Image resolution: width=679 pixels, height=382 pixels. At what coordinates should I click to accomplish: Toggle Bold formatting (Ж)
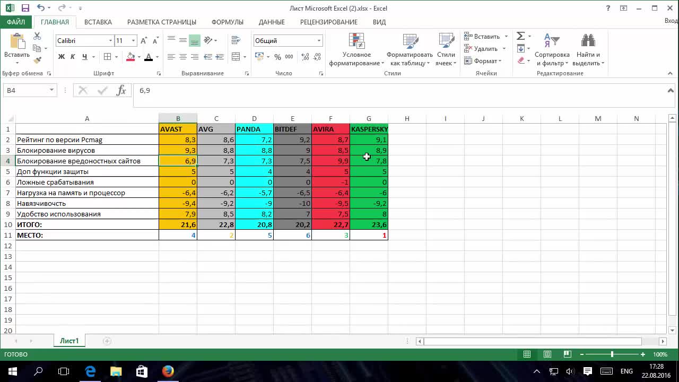tap(62, 57)
